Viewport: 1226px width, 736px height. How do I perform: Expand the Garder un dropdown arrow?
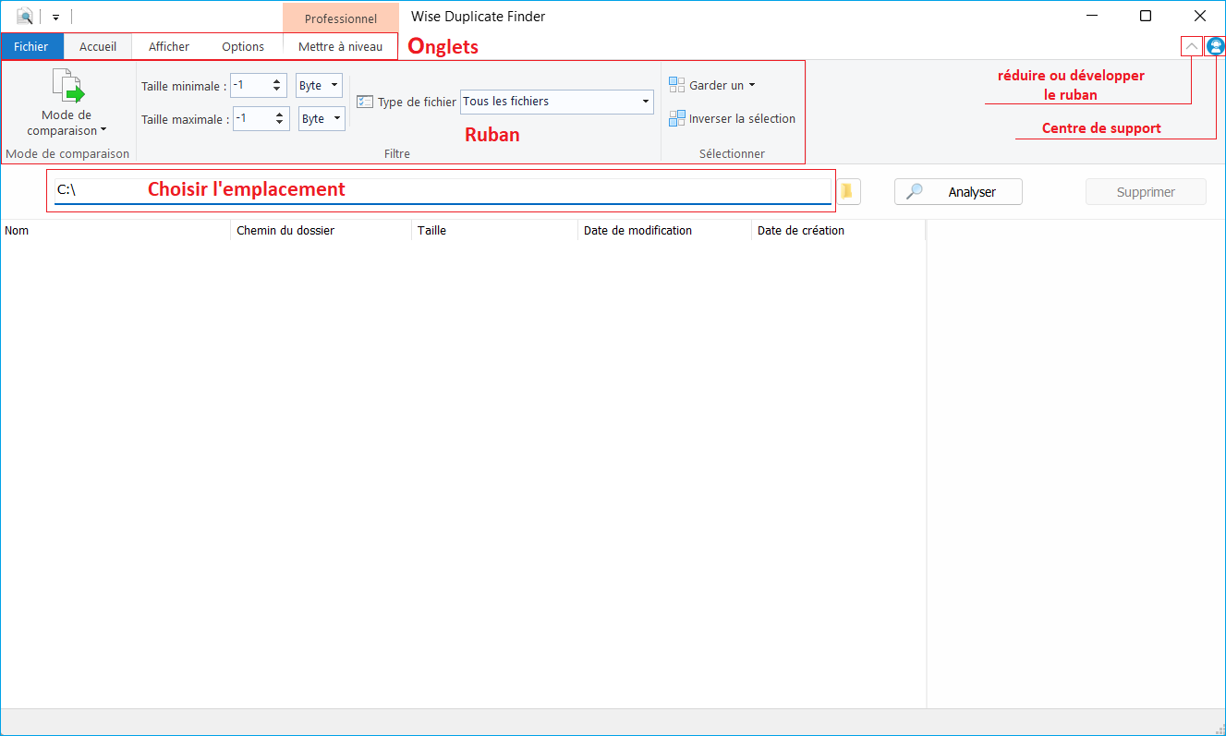click(x=752, y=85)
